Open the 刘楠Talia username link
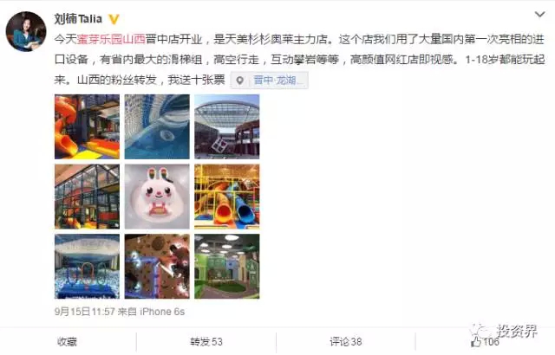555x355 pixels. [78, 19]
